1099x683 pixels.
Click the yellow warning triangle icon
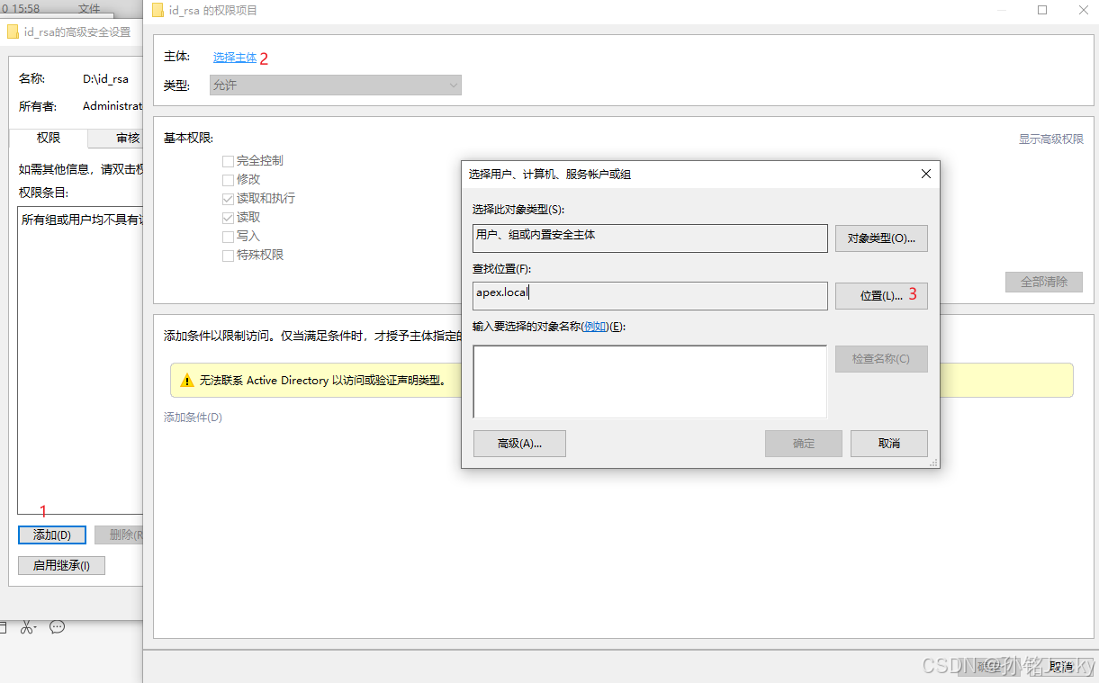[x=187, y=380]
